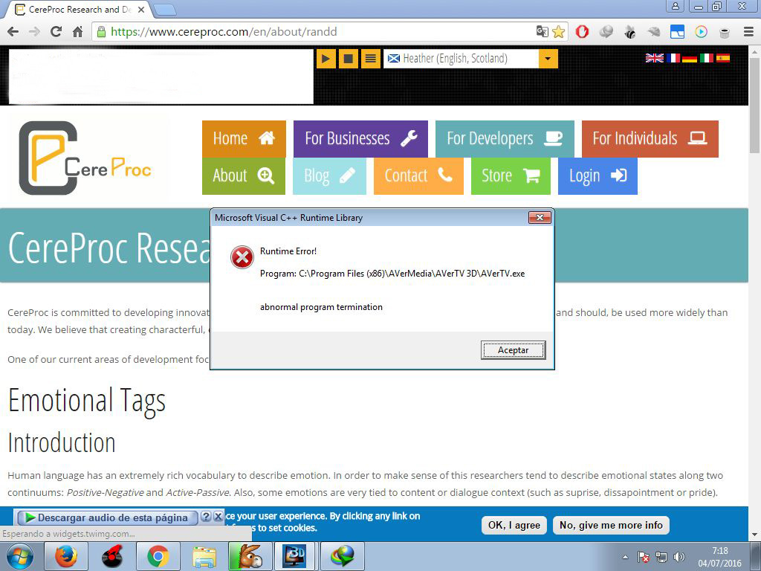Switch site language to Italian flag
Screen dimensions: 761x571
click(706, 58)
